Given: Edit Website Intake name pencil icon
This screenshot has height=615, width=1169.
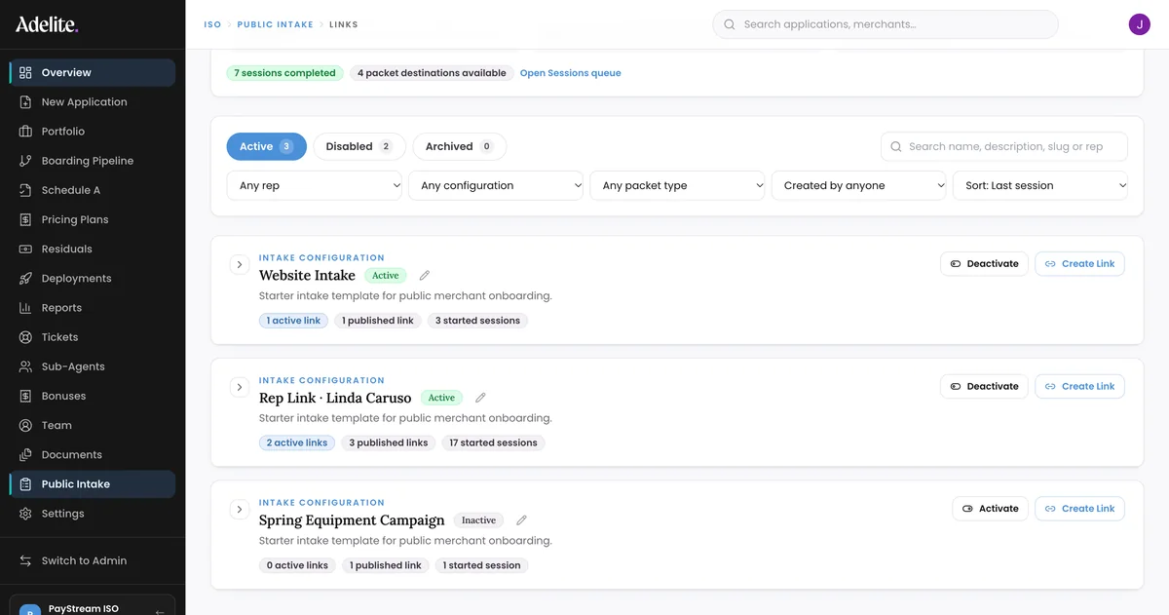Looking at the screenshot, I should 425,276.
